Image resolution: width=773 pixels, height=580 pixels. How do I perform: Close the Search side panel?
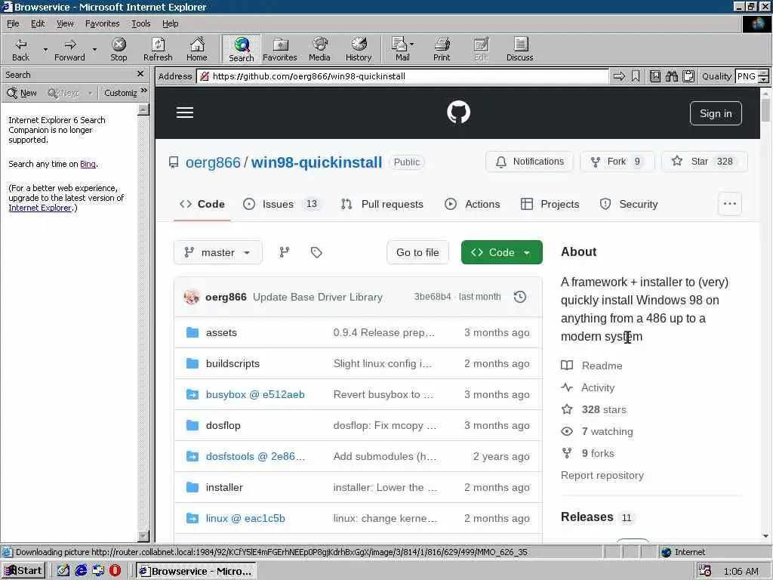[140, 74]
